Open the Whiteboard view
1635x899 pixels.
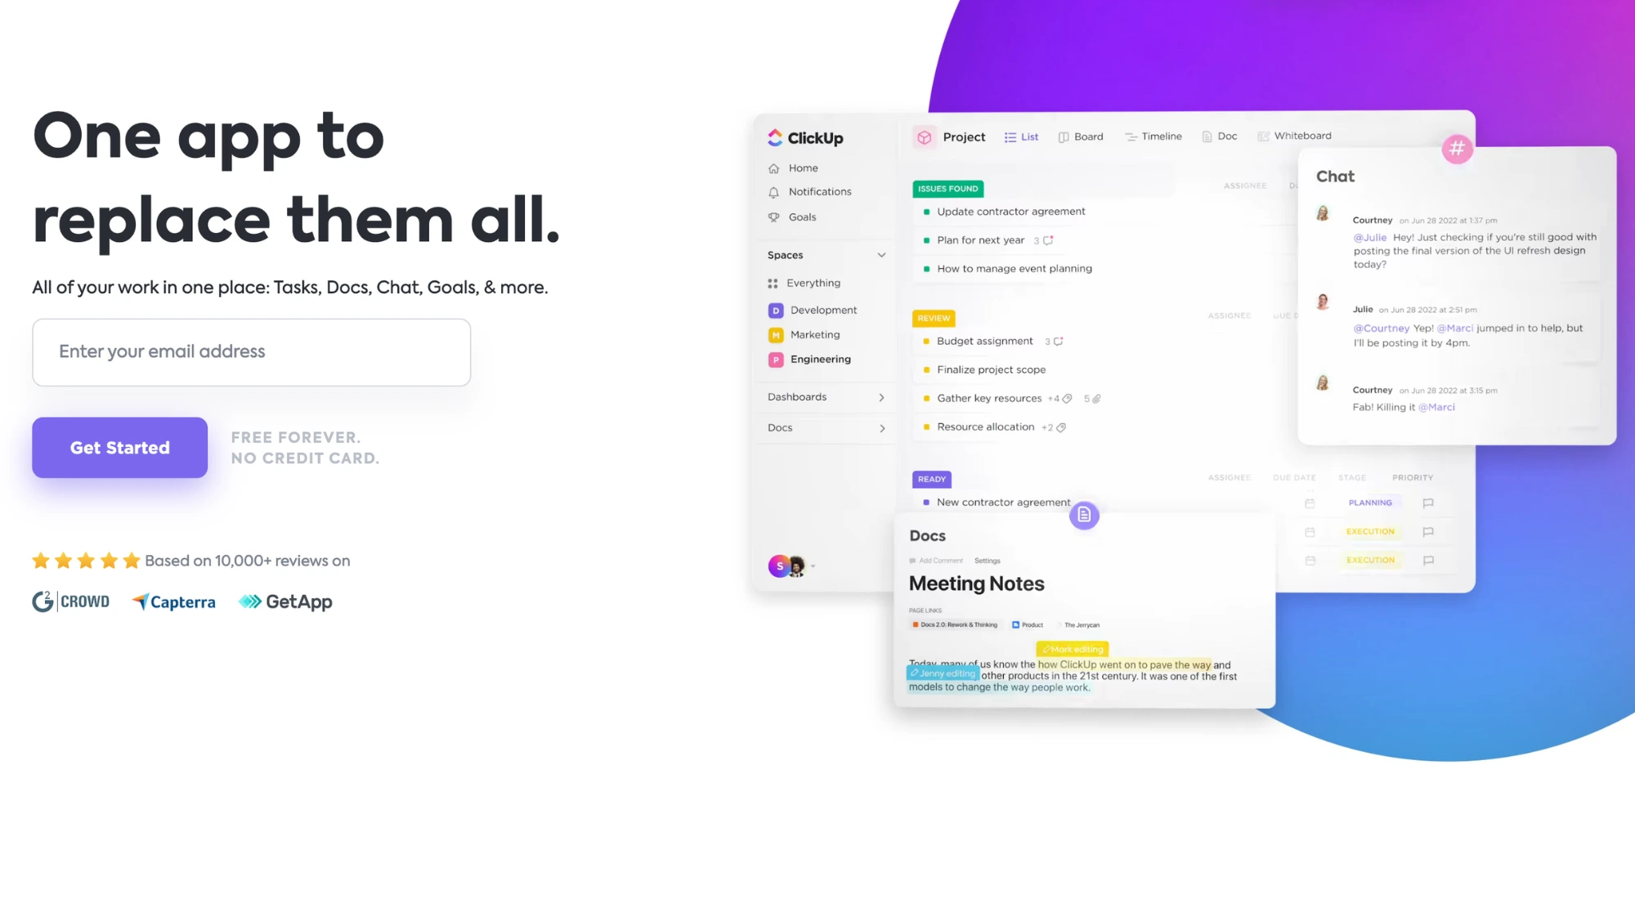tap(1303, 135)
